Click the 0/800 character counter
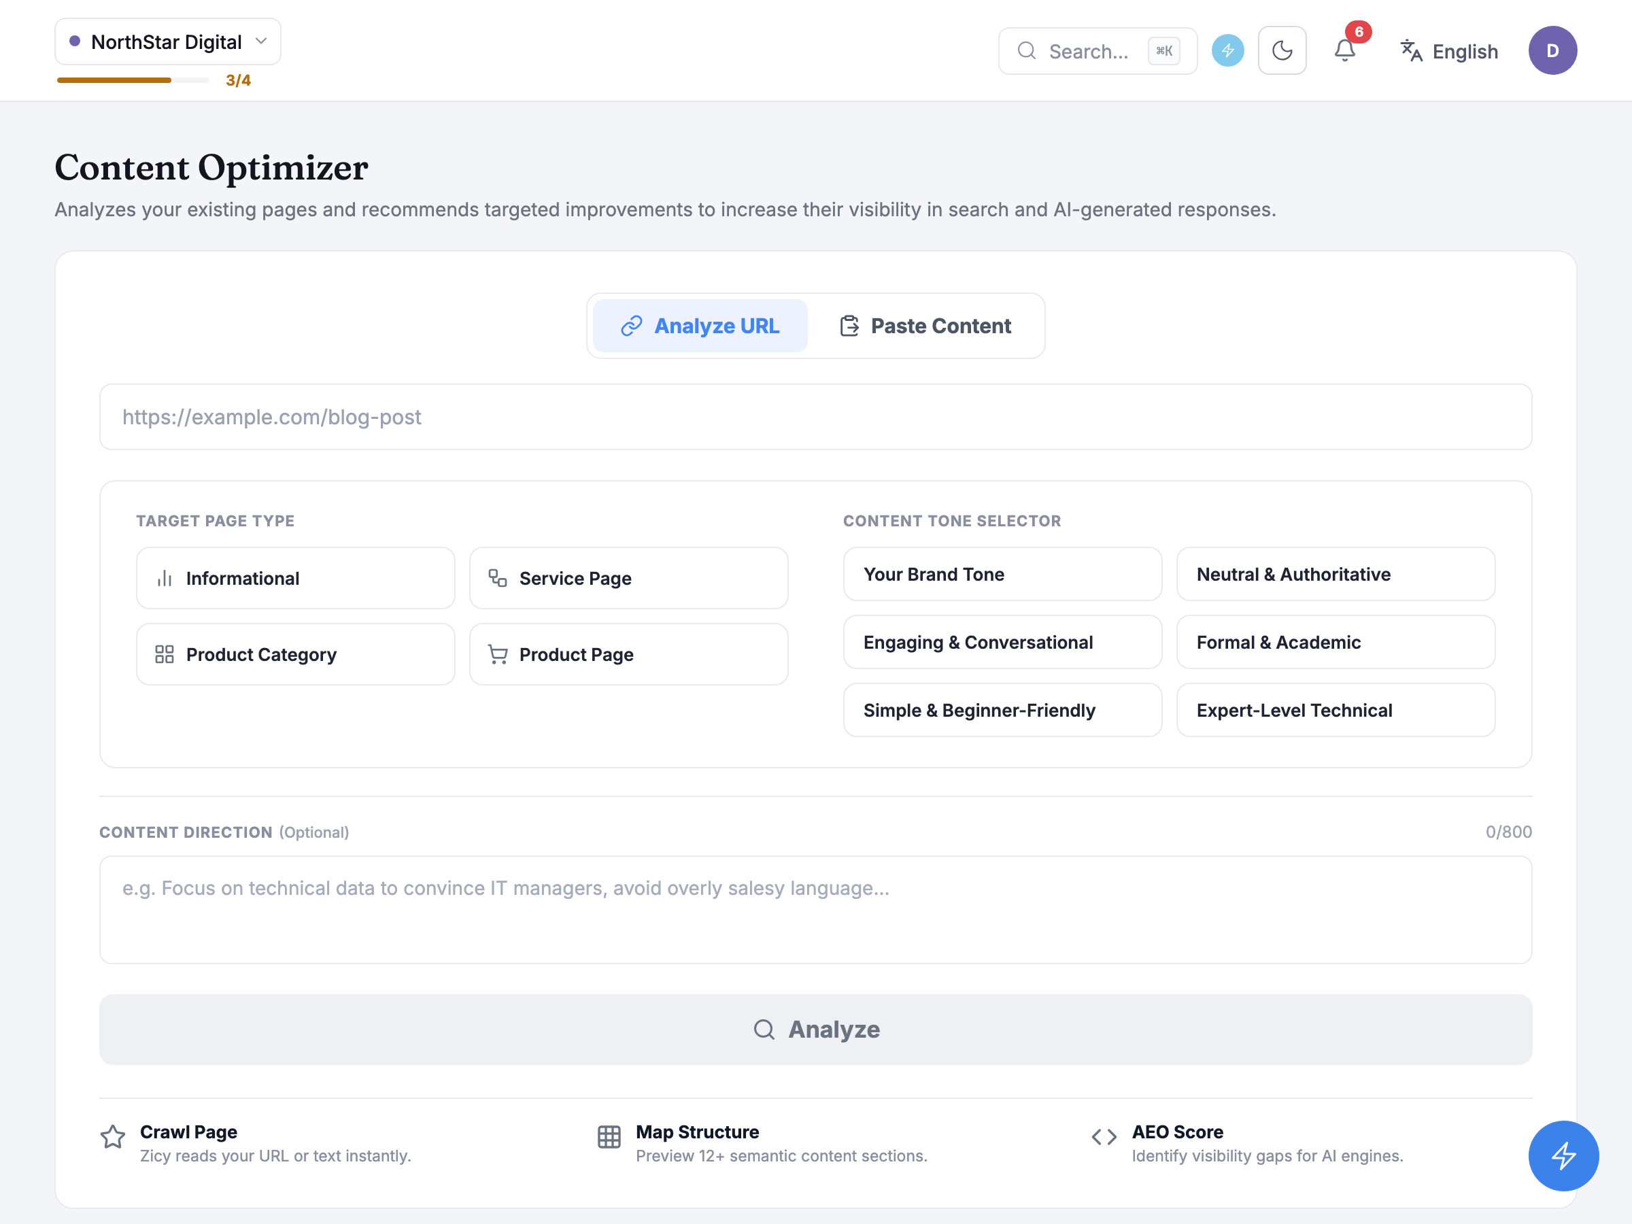The image size is (1632, 1224). [1508, 832]
